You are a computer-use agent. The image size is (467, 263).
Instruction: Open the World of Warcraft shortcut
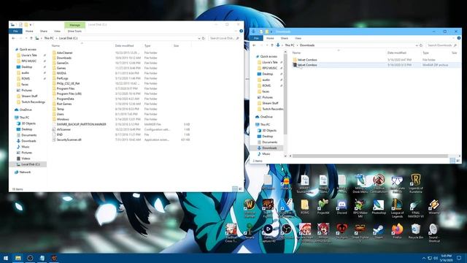(250, 208)
